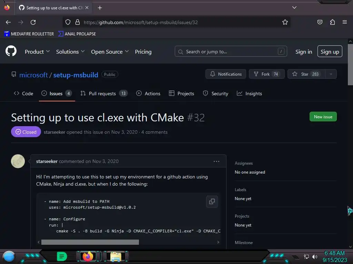Bookmark page with star icon in URL bar
The width and height of the screenshot is (353, 264).
coord(285,22)
